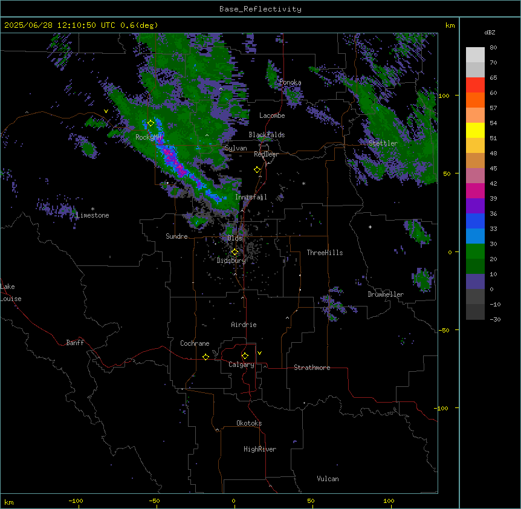
Task: Click the Didsbury city label
Action: click(x=231, y=261)
